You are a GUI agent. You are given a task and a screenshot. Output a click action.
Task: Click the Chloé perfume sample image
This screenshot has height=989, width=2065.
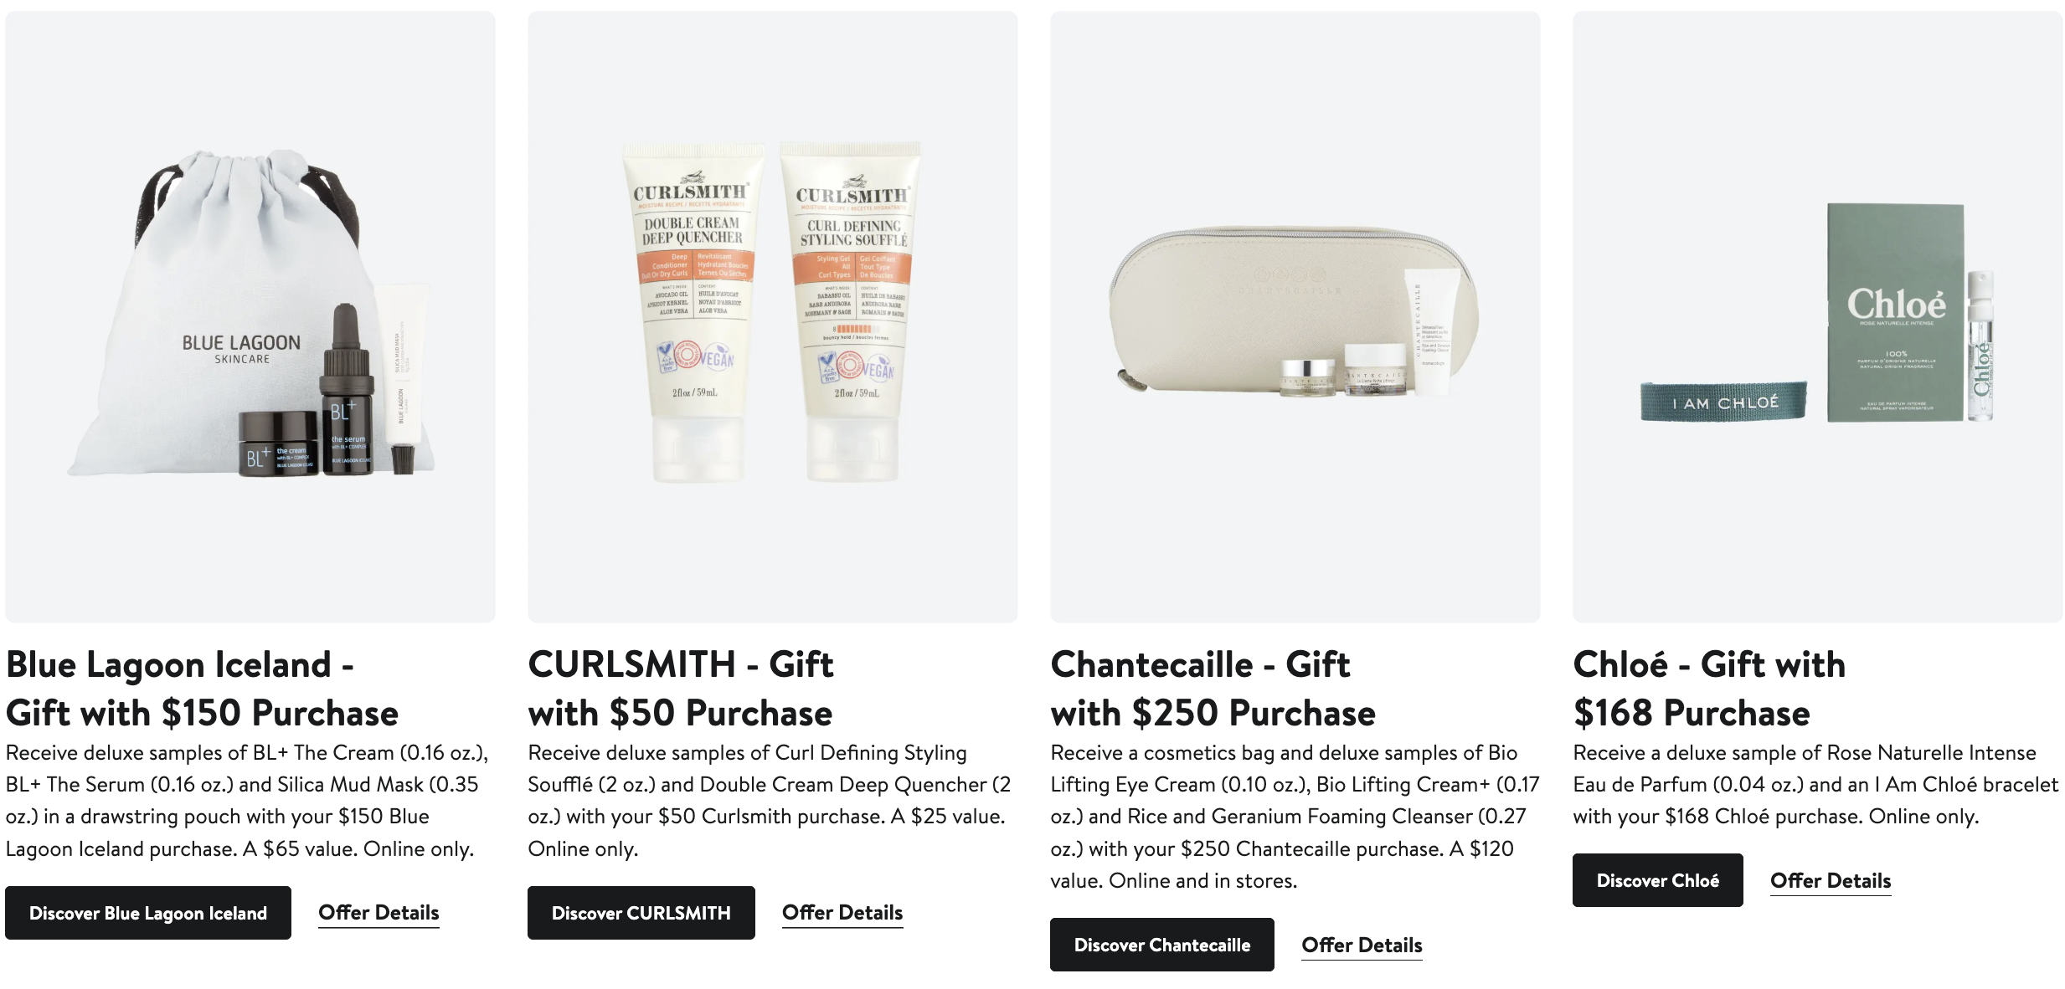pyautogui.click(x=1817, y=316)
